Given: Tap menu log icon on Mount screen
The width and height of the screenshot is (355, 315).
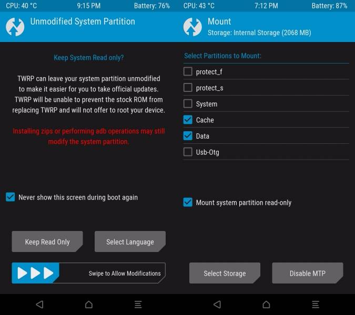Looking at the screenshot, I should pos(316,304).
